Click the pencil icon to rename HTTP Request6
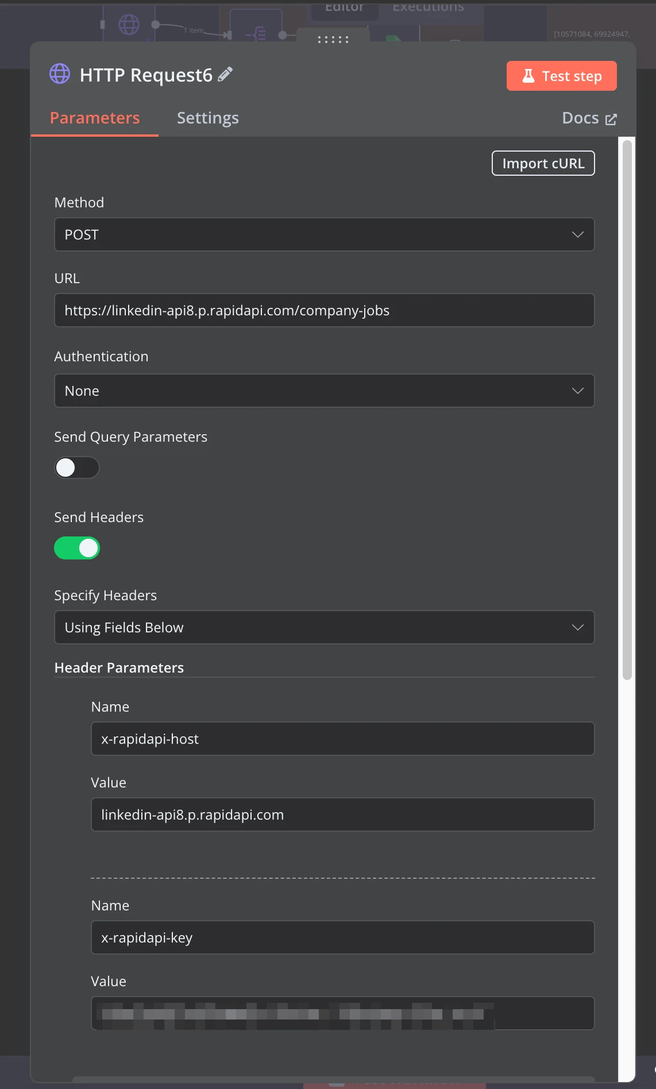Image resolution: width=656 pixels, height=1089 pixels. coord(225,74)
